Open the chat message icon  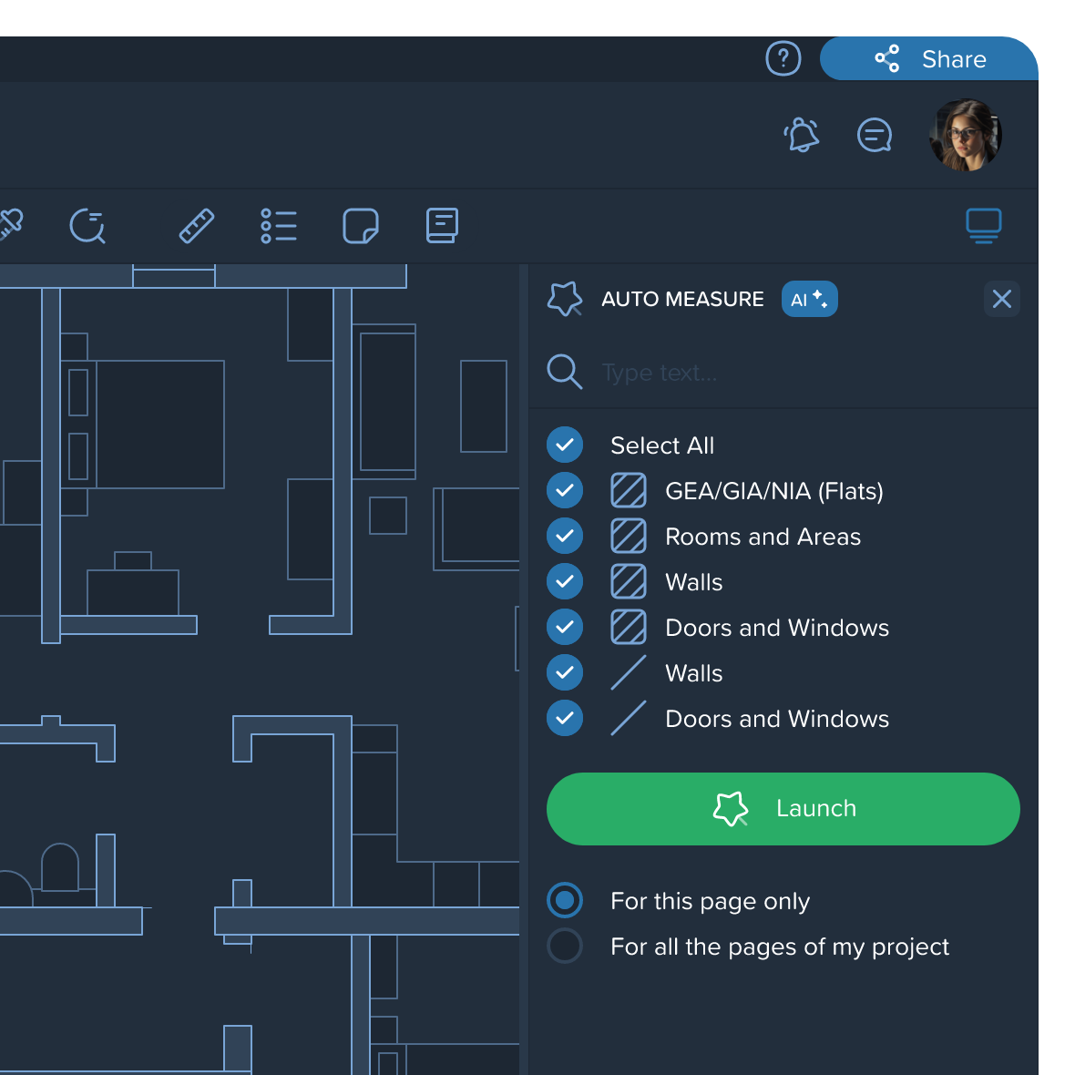874,135
